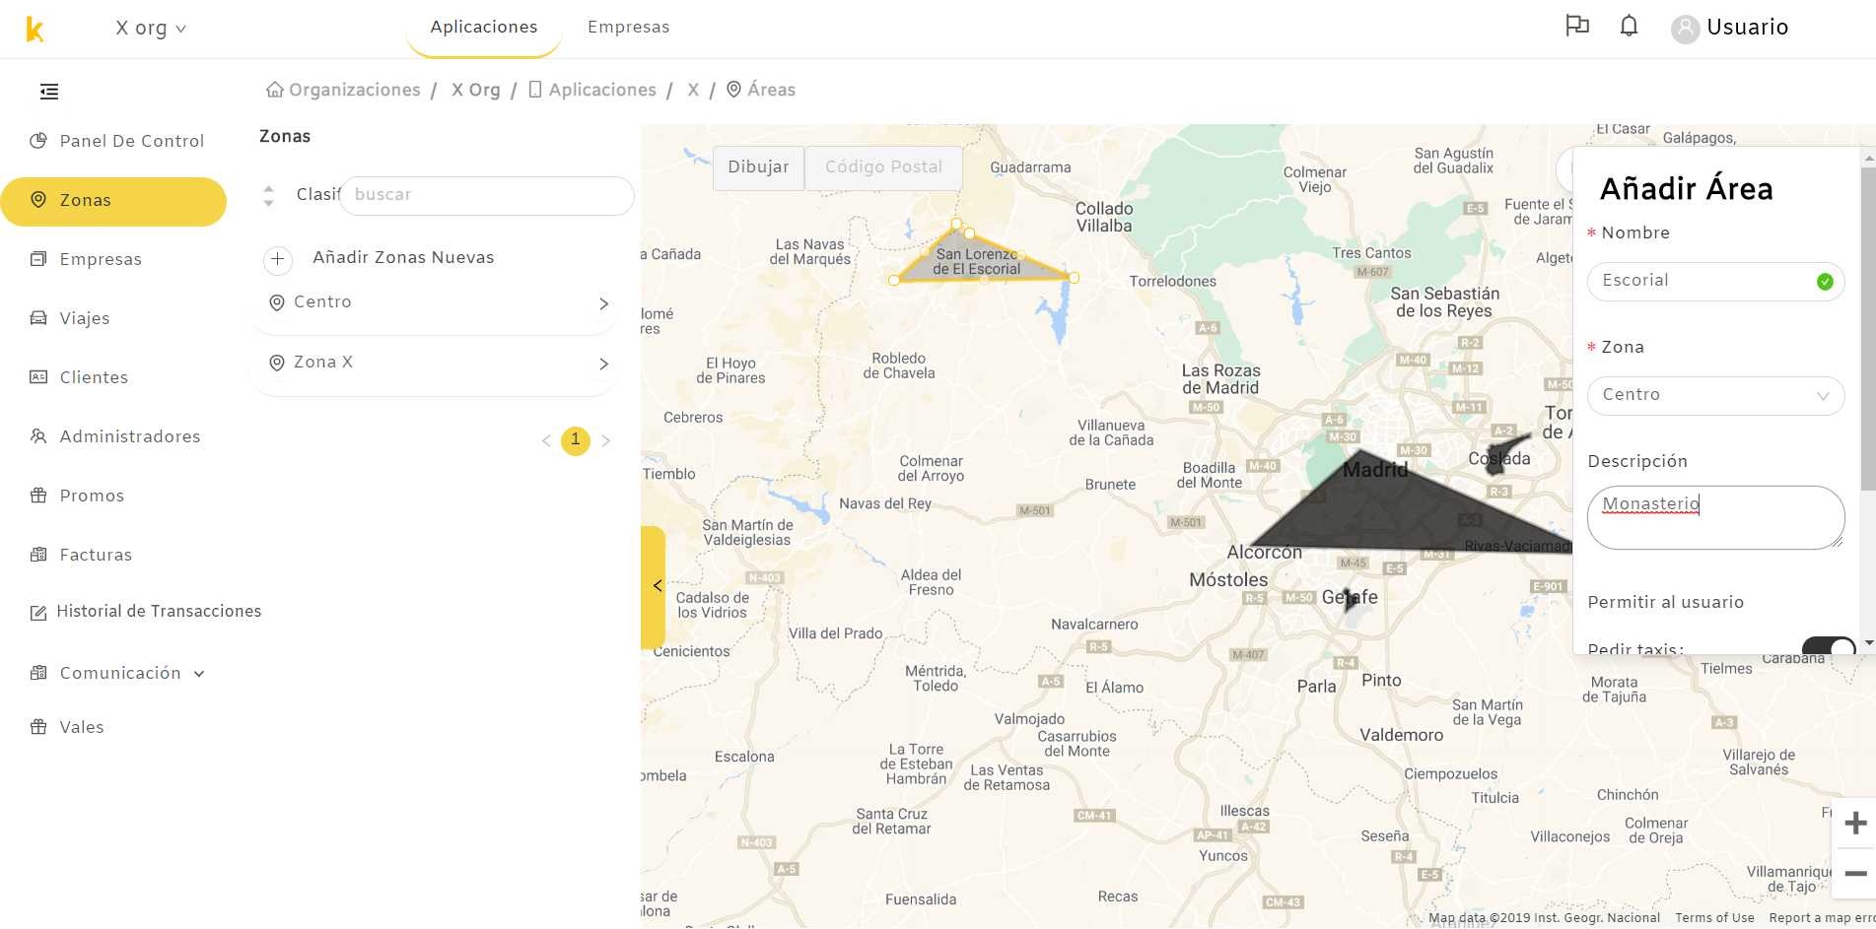Open the Usuario avatar menu
The image size is (1876, 929).
(1729, 28)
